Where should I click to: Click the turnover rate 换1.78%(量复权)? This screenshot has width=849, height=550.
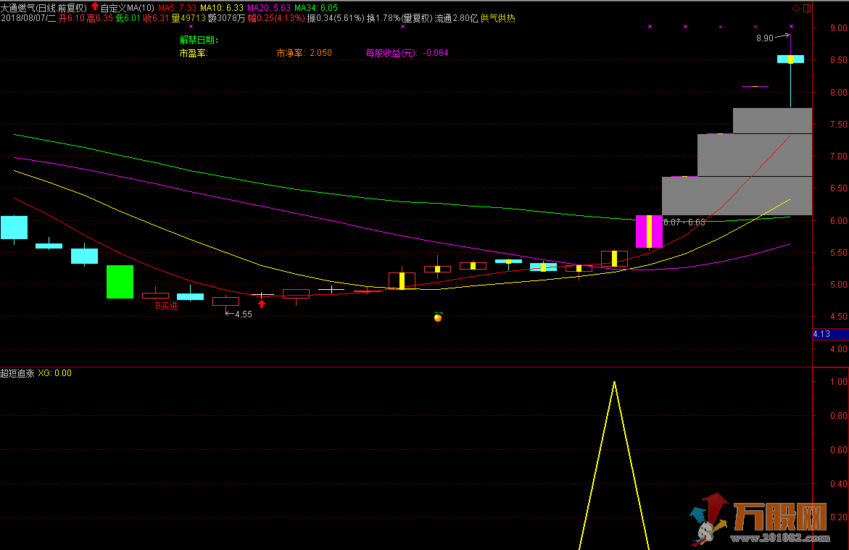[x=399, y=18]
